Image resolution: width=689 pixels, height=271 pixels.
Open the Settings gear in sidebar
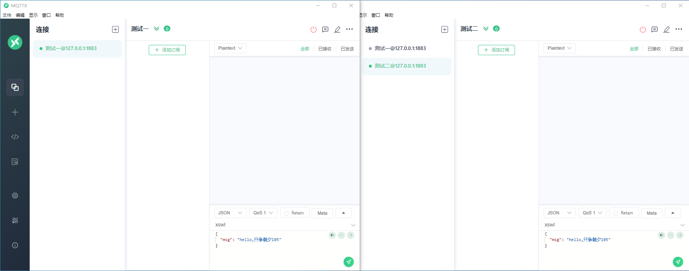tap(15, 195)
